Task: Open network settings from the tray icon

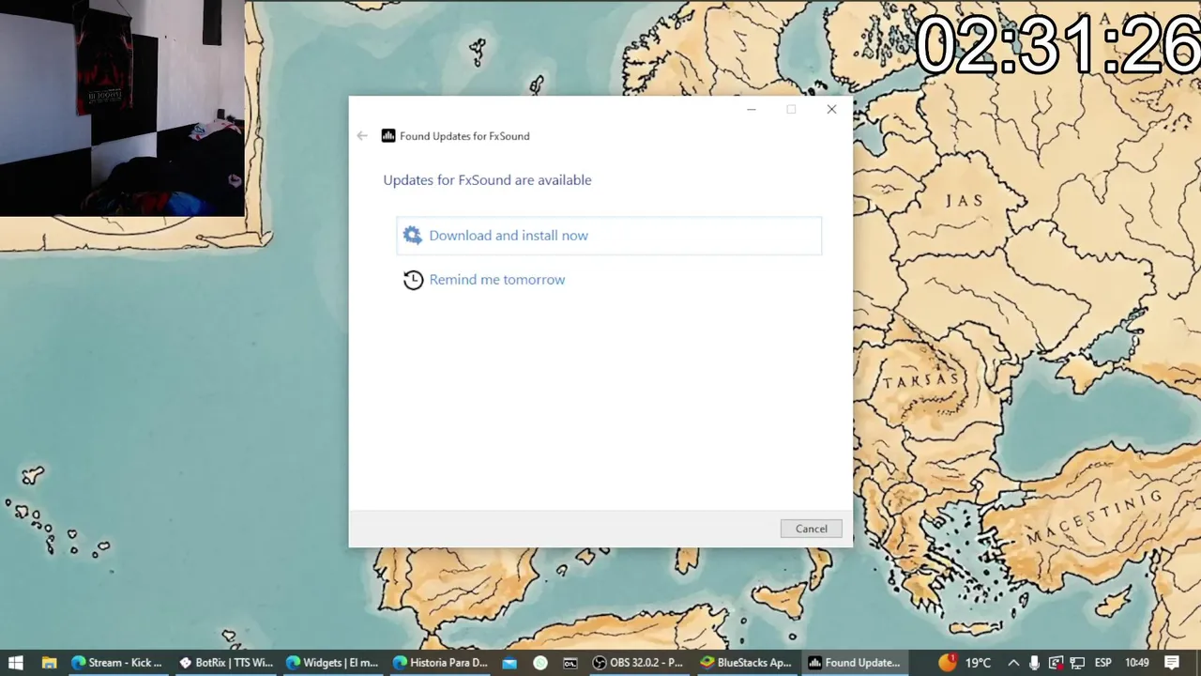Action: click(1077, 662)
